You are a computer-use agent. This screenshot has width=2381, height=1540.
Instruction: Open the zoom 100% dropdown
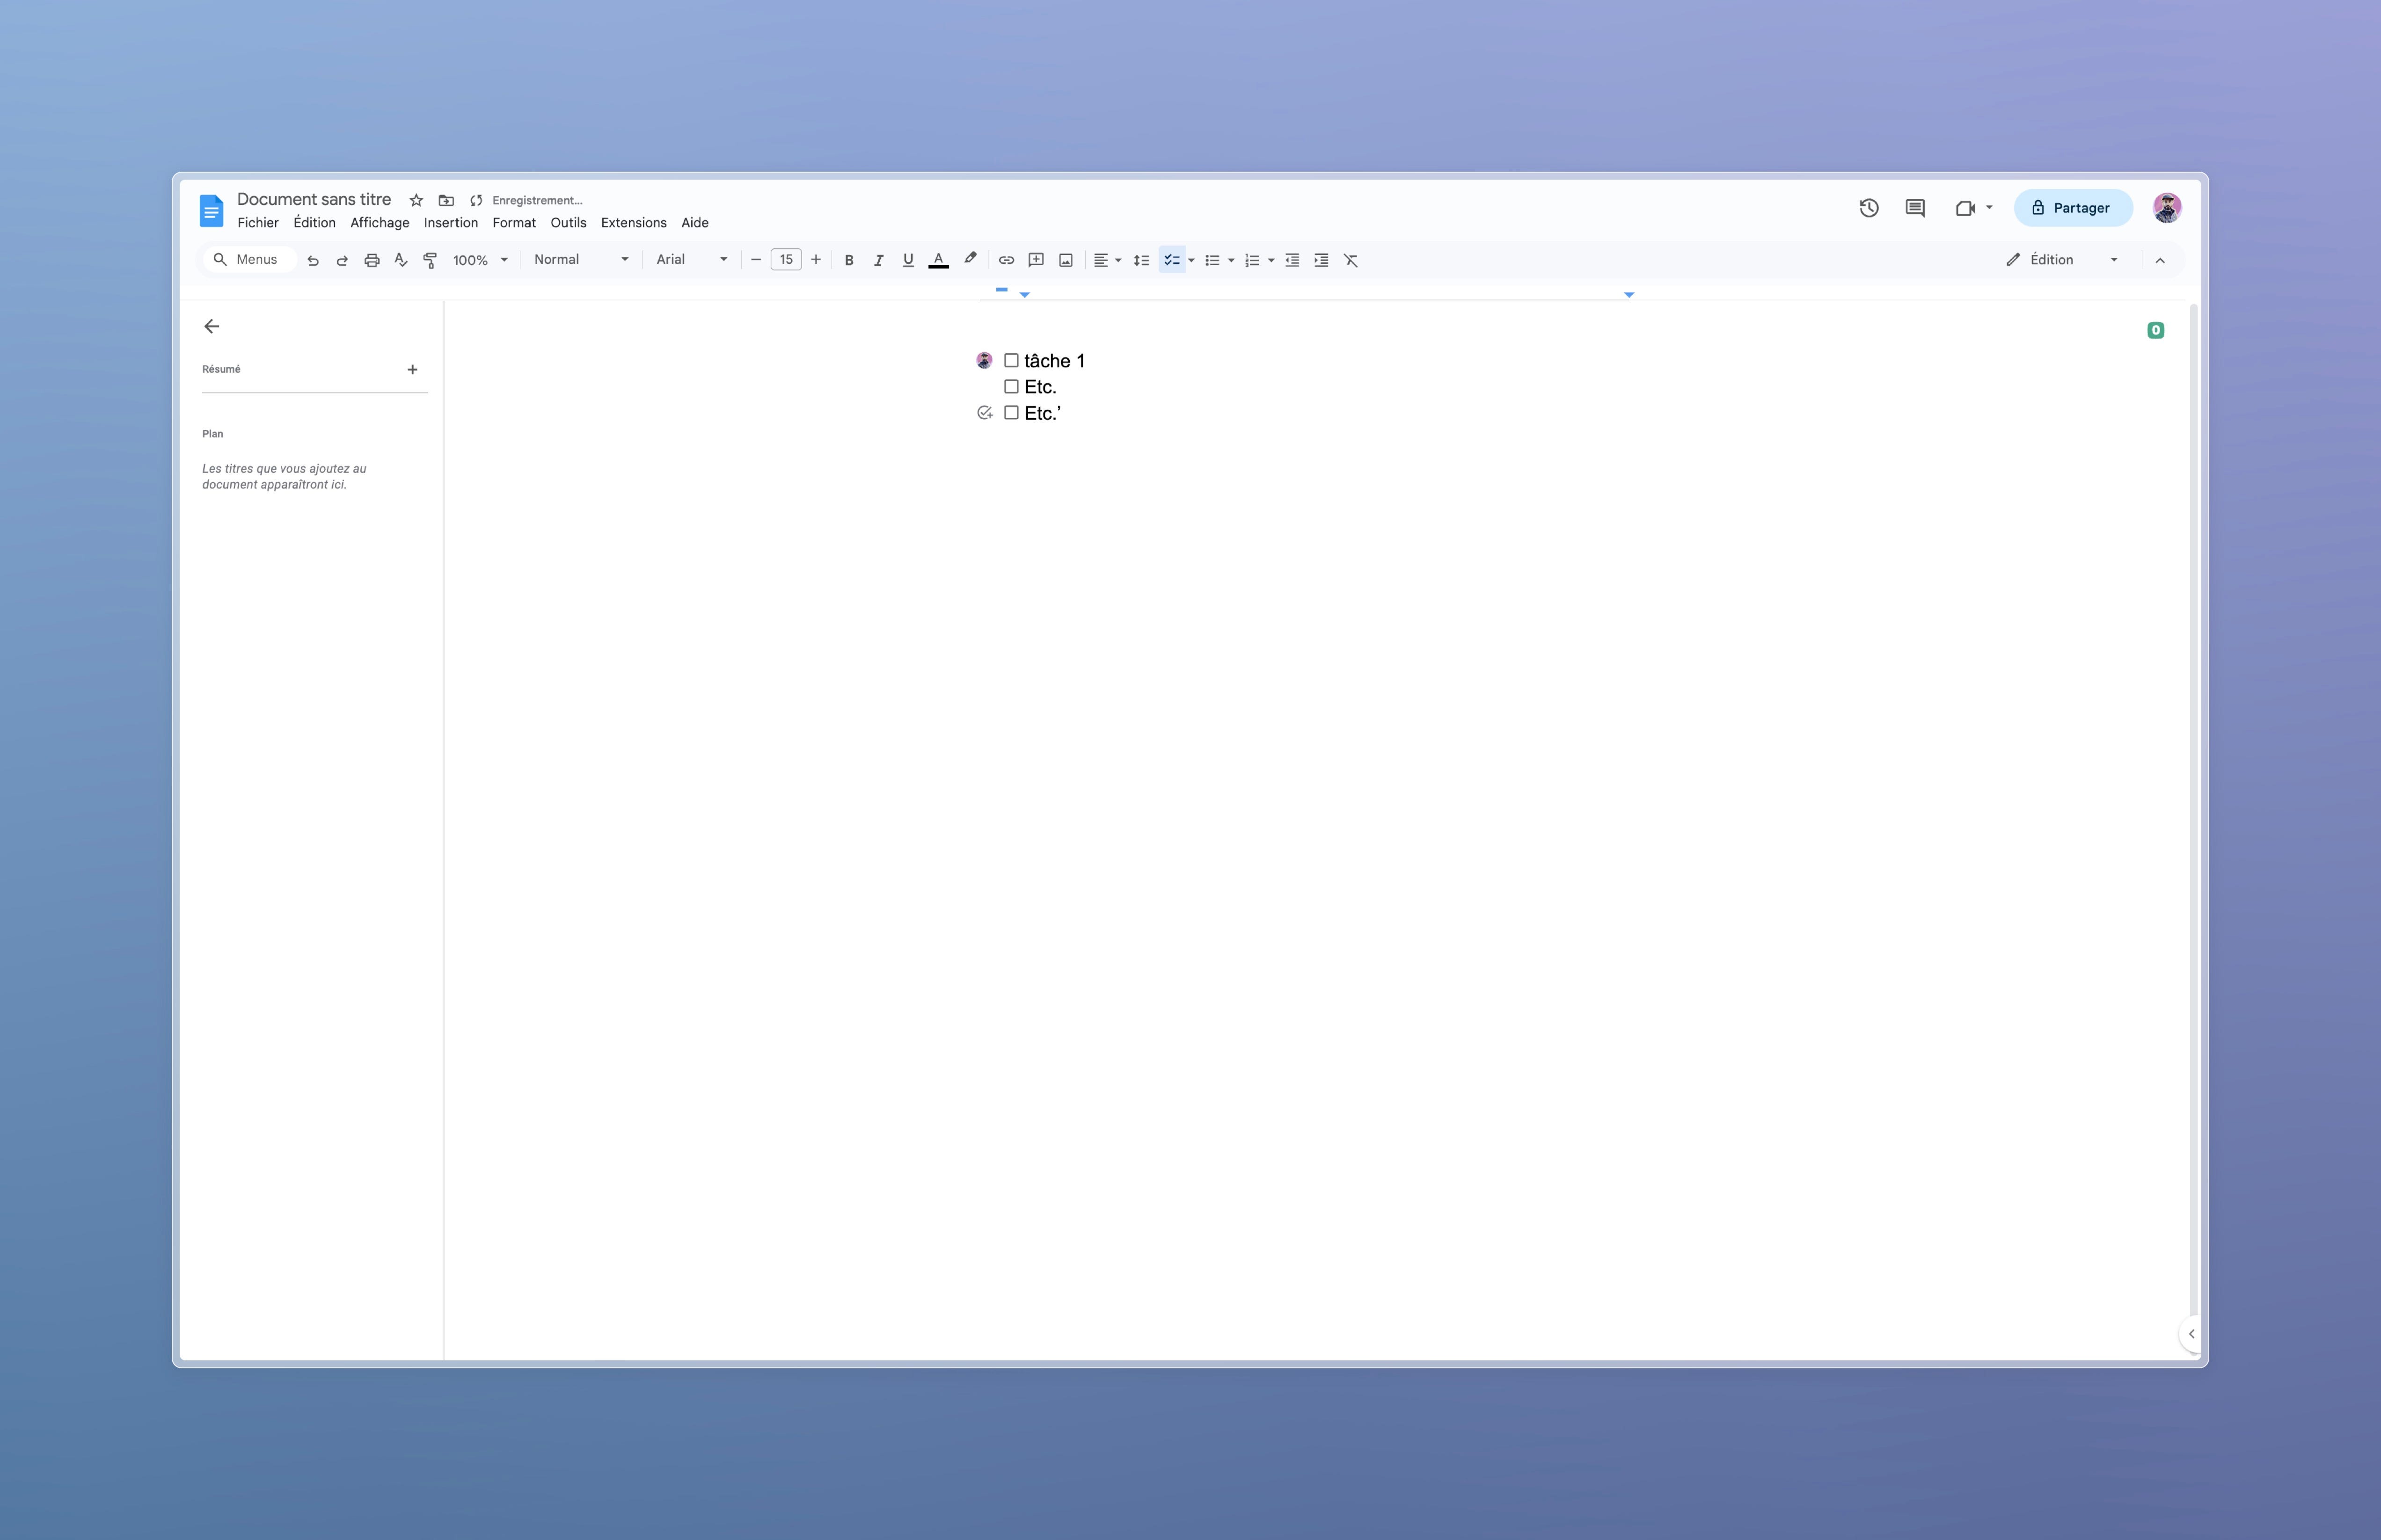480,260
